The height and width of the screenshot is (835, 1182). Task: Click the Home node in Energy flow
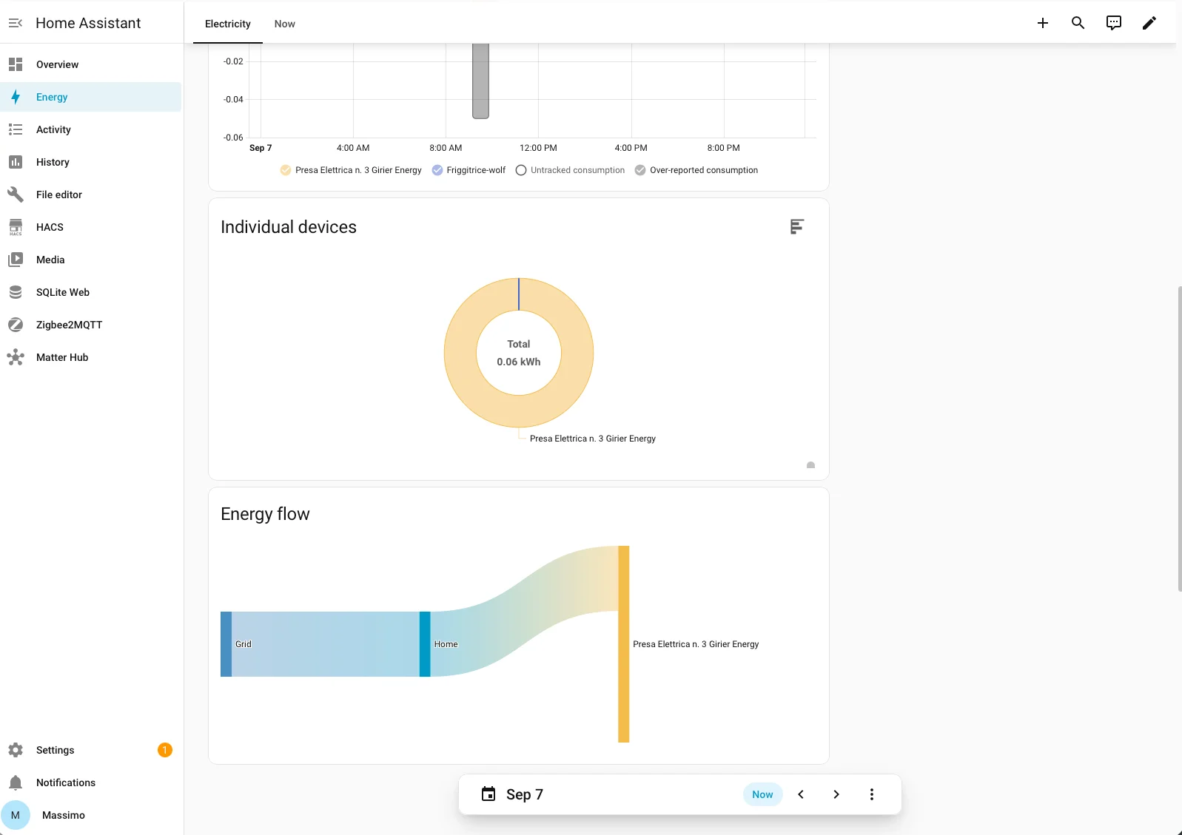click(x=425, y=644)
